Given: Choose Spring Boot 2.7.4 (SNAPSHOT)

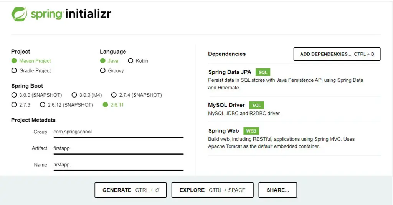Looking at the screenshot, I should pyautogui.click(x=114, y=95).
